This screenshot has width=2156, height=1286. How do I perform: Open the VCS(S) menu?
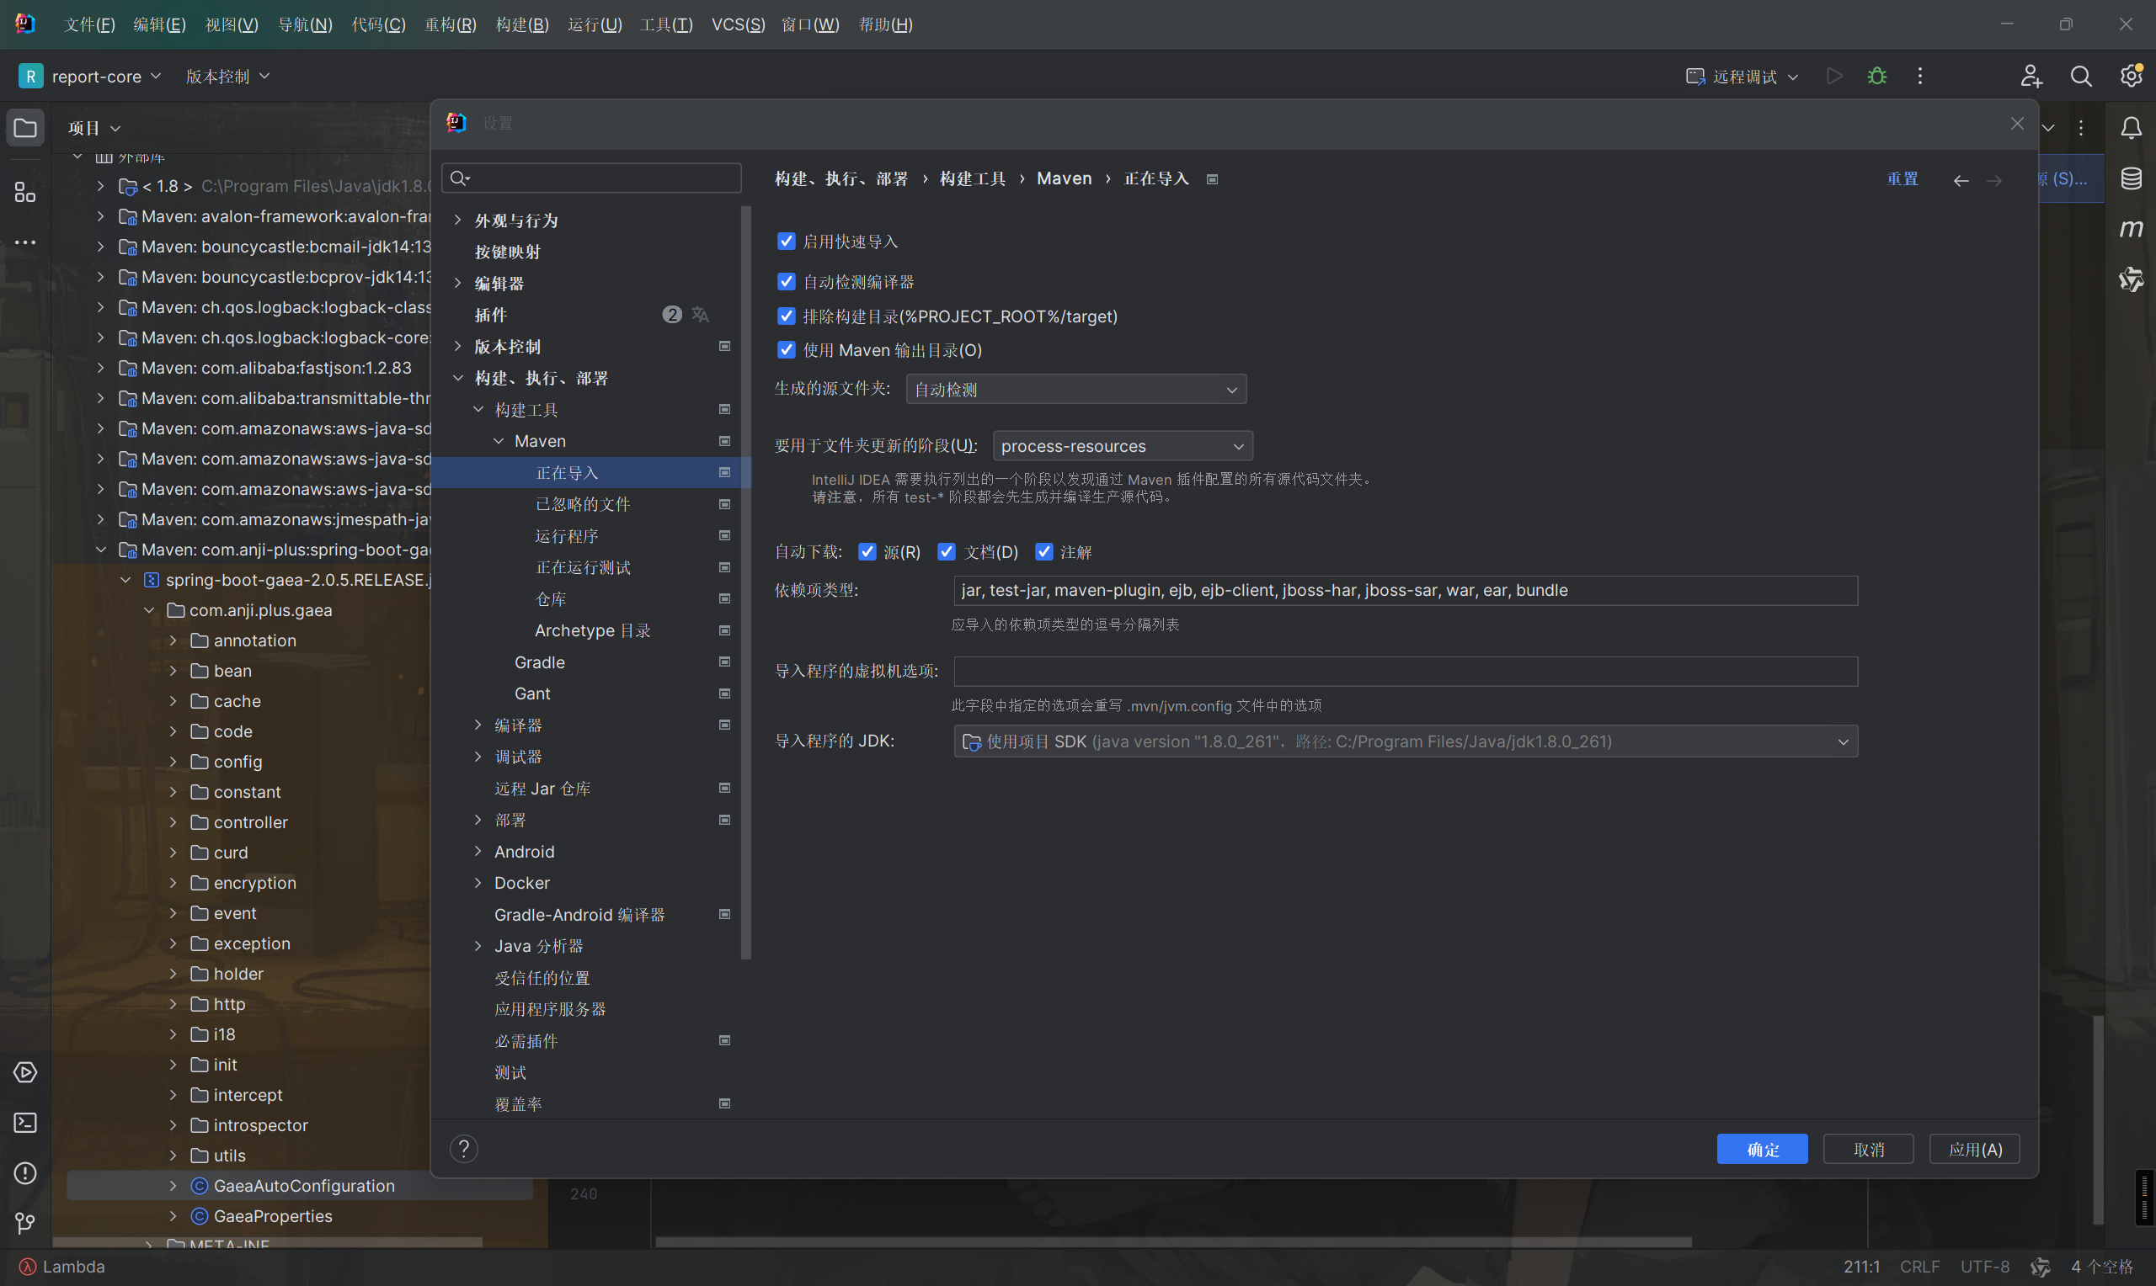click(x=738, y=24)
